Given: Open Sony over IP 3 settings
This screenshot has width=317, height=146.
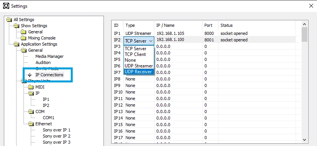Looking at the screenshot, I should pos(57,142).
